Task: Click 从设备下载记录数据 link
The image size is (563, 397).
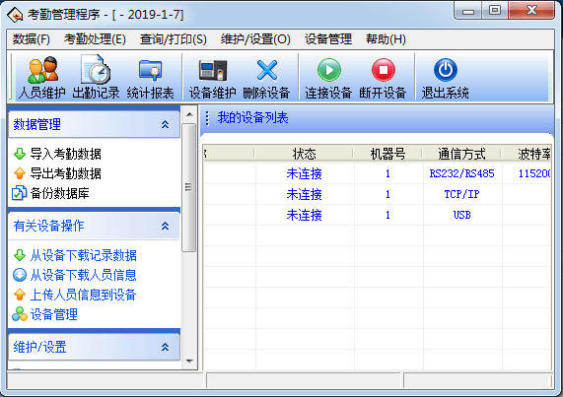Action: [x=83, y=255]
